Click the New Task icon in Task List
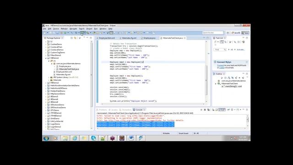The width and height of the screenshot is (293, 165). click(215, 42)
